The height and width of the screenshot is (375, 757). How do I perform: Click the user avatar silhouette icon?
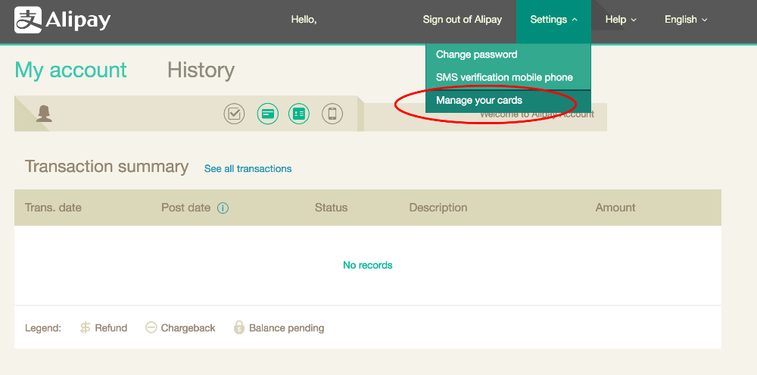click(x=44, y=114)
